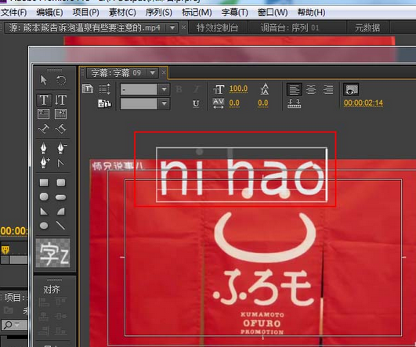Toggle Show Background Video eye icon
This screenshot has height=347, width=416.
point(351,89)
